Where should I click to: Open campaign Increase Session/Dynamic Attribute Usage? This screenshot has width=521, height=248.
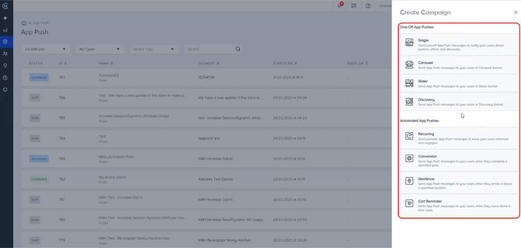click(134, 116)
